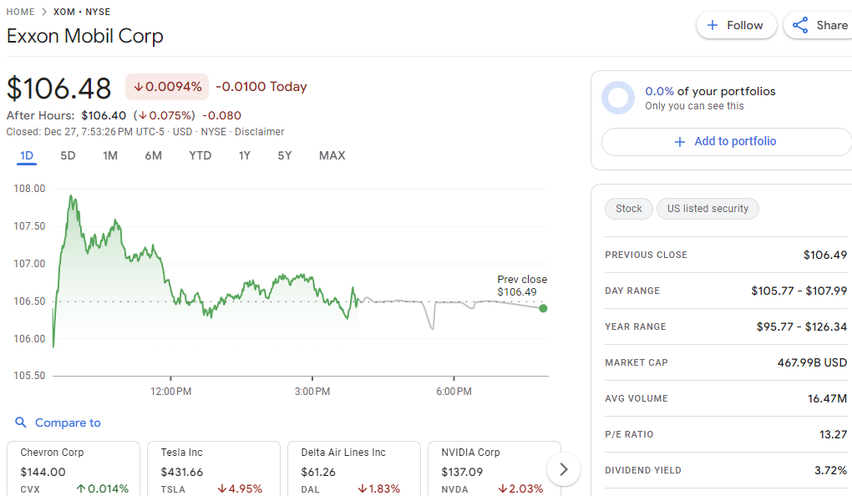Click the MARKET CAP value 467.99B USD

point(812,362)
